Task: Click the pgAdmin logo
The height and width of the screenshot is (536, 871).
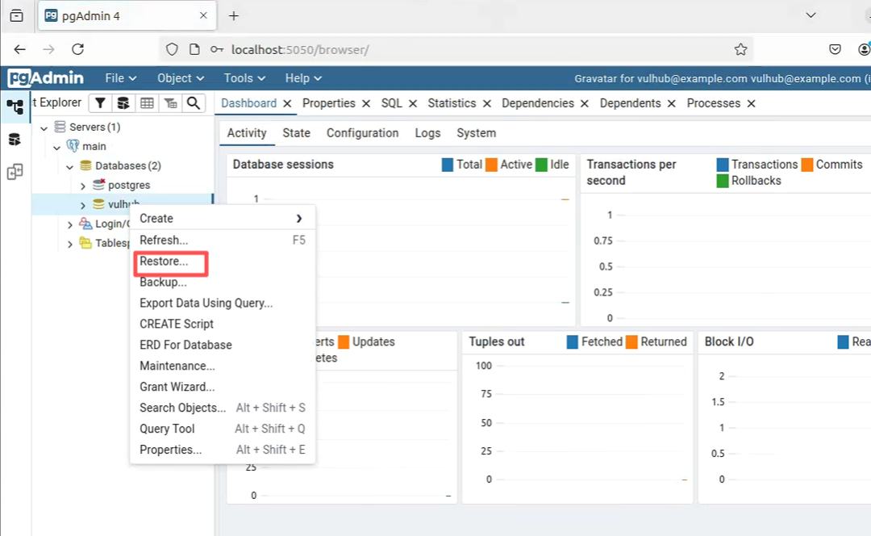Action: pos(46,77)
